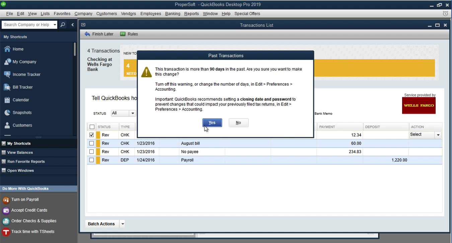The image size is (452, 243).
Task: Sort by the Payment column header
Action: pos(340,127)
